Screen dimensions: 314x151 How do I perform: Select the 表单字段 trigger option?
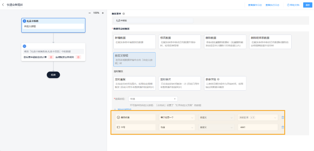point(225,83)
